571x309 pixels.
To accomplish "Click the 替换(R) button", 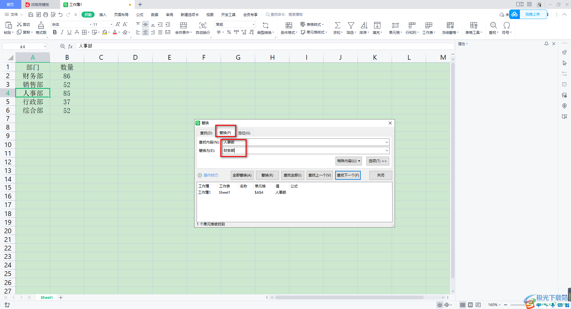I will click(267, 175).
